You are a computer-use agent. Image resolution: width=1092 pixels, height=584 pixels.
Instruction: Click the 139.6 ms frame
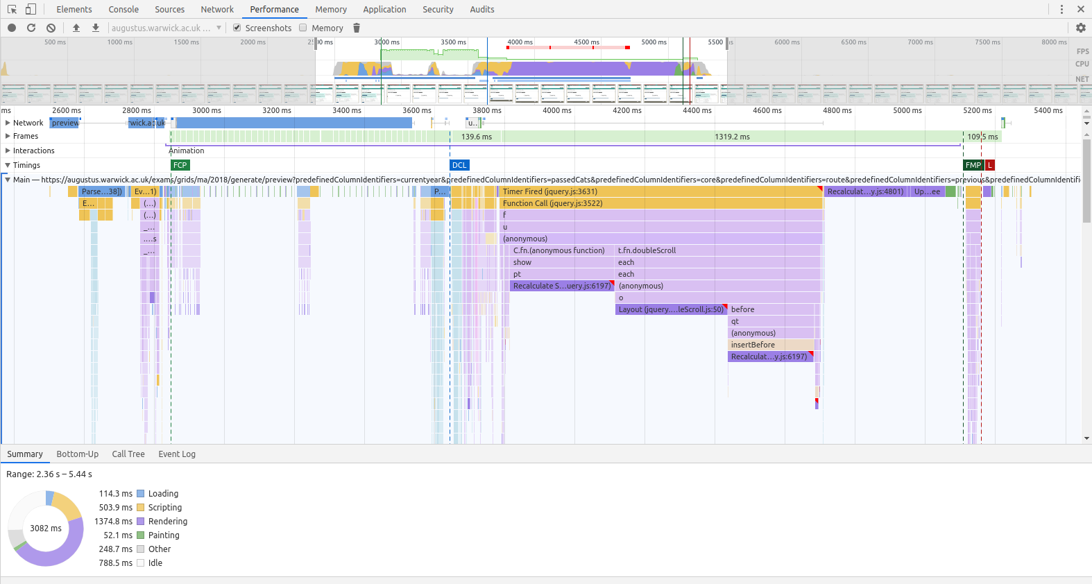tap(476, 137)
